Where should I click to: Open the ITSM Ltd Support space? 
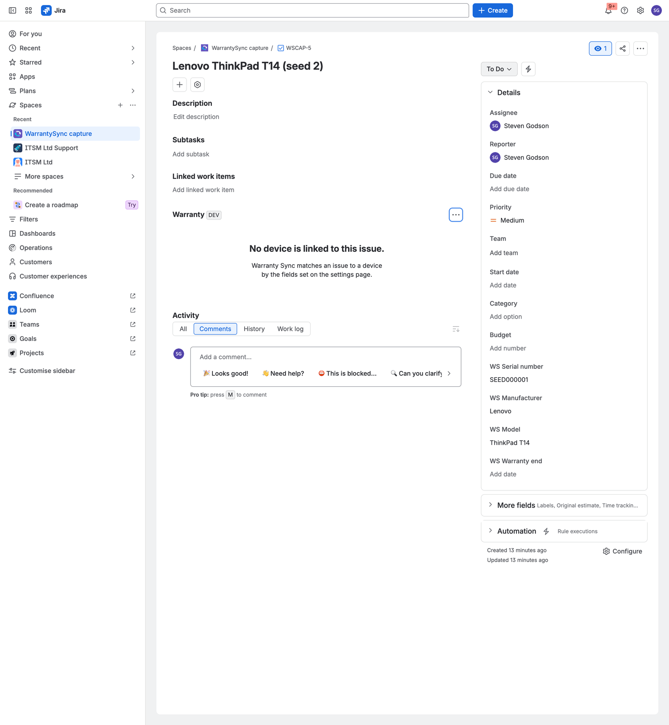point(75,148)
